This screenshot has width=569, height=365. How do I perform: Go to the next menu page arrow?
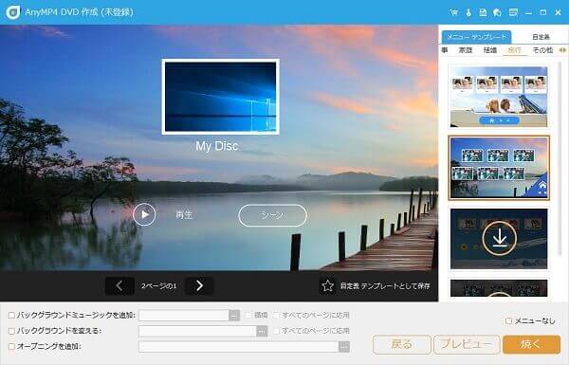pyautogui.click(x=199, y=286)
